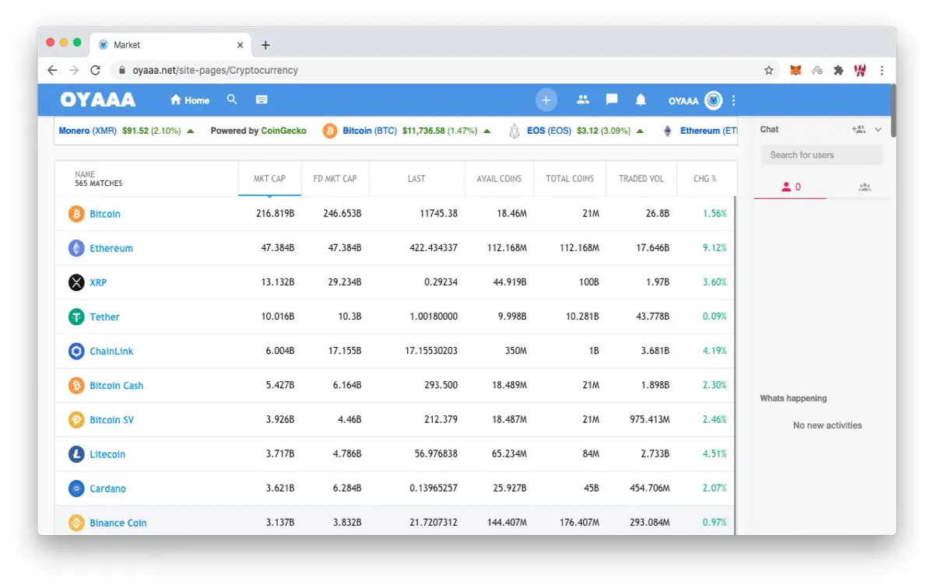The height and width of the screenshot is (588, 934).
Task: Click the Binance Coin logo icon
Action: coord(76,523)
